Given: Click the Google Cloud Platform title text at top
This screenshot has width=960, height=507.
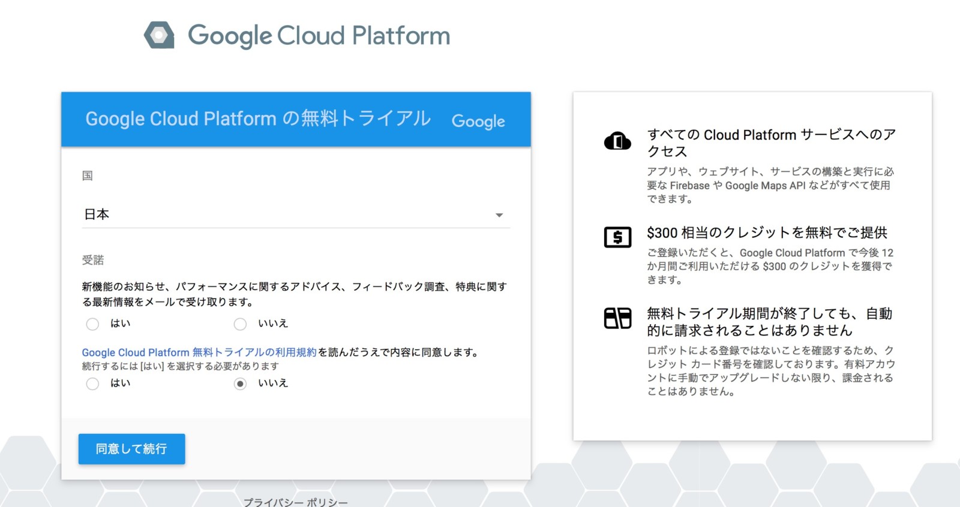Looking at the screenshot, I should click(x=319, y=36).
